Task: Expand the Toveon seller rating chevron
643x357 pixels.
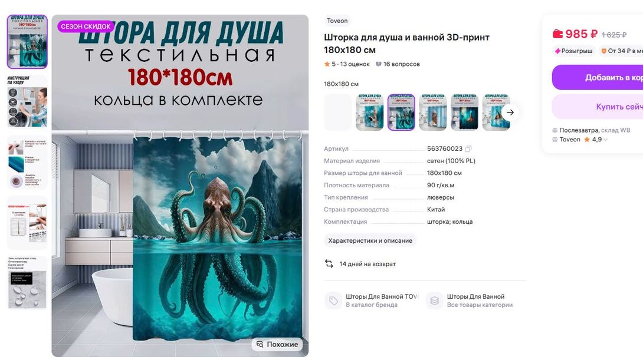Action: (606, 140)
